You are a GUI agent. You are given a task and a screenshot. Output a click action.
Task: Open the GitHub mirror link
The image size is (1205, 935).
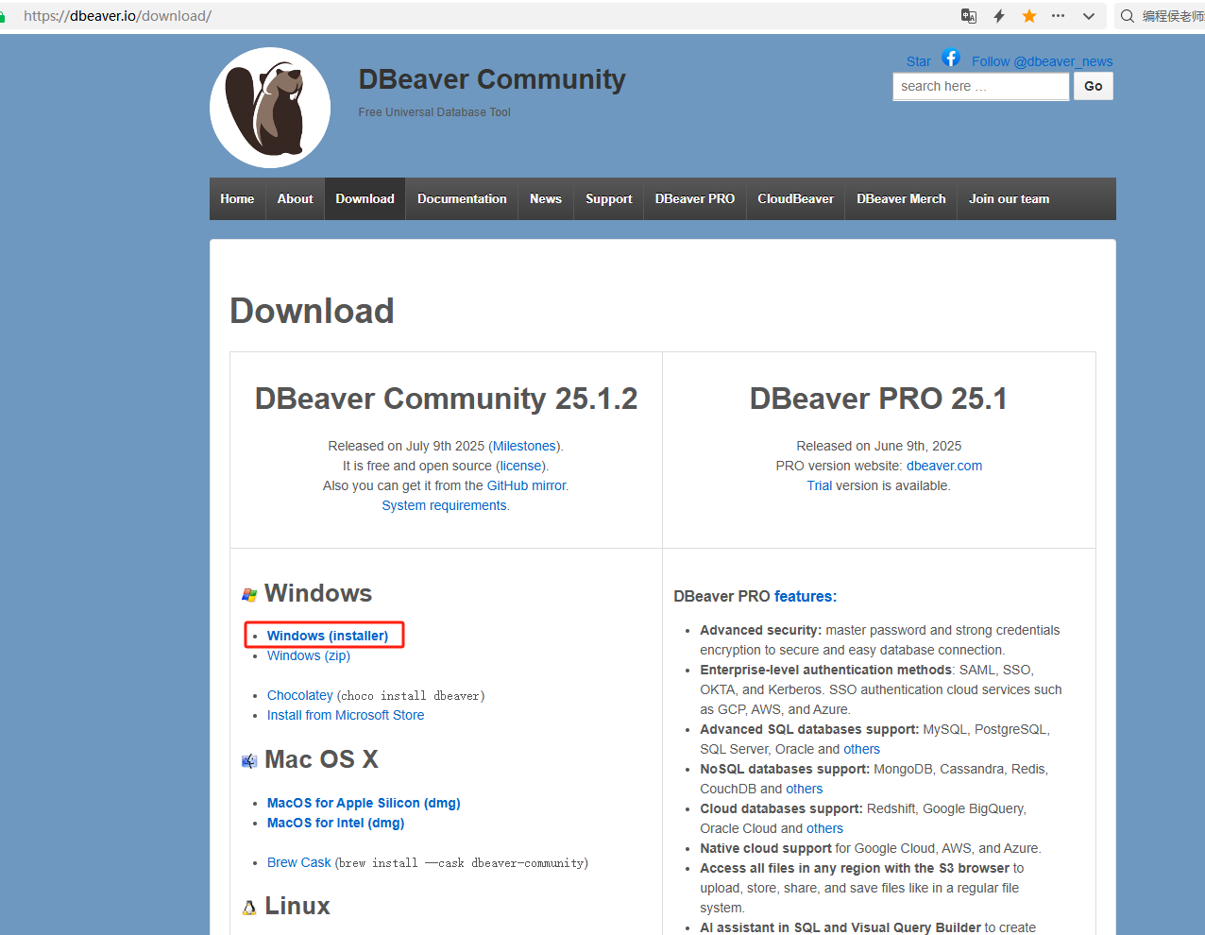(526, 485)
